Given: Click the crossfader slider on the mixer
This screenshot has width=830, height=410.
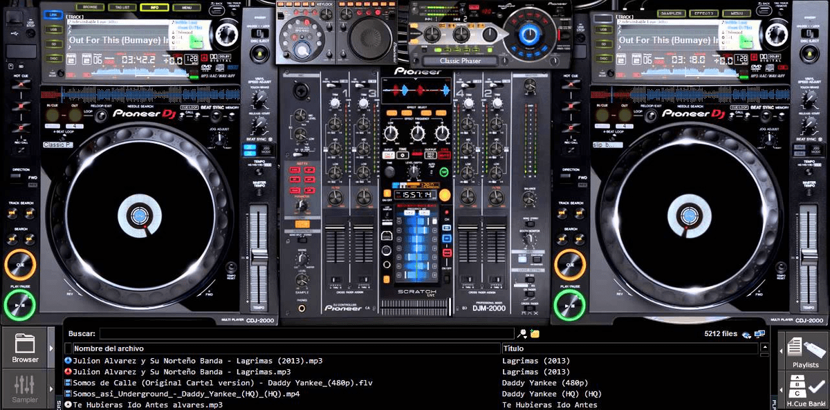Looking at the screenshot, I should click(448, 307).
